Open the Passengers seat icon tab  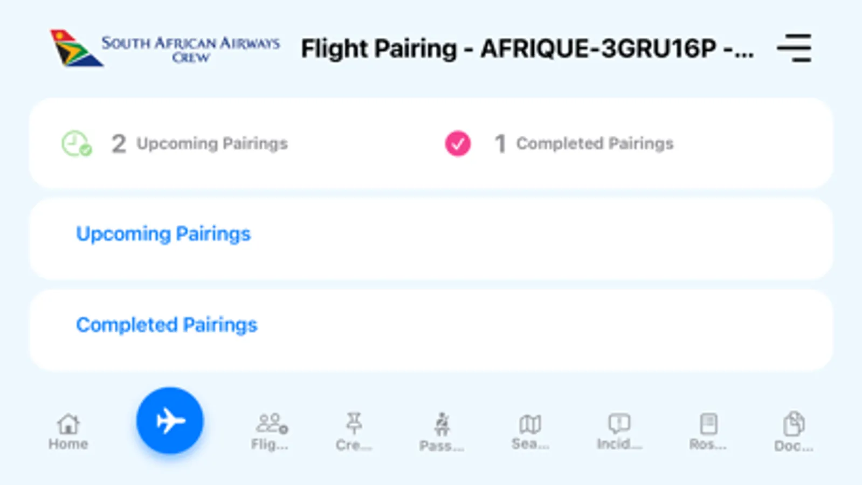tap(442, 432)
